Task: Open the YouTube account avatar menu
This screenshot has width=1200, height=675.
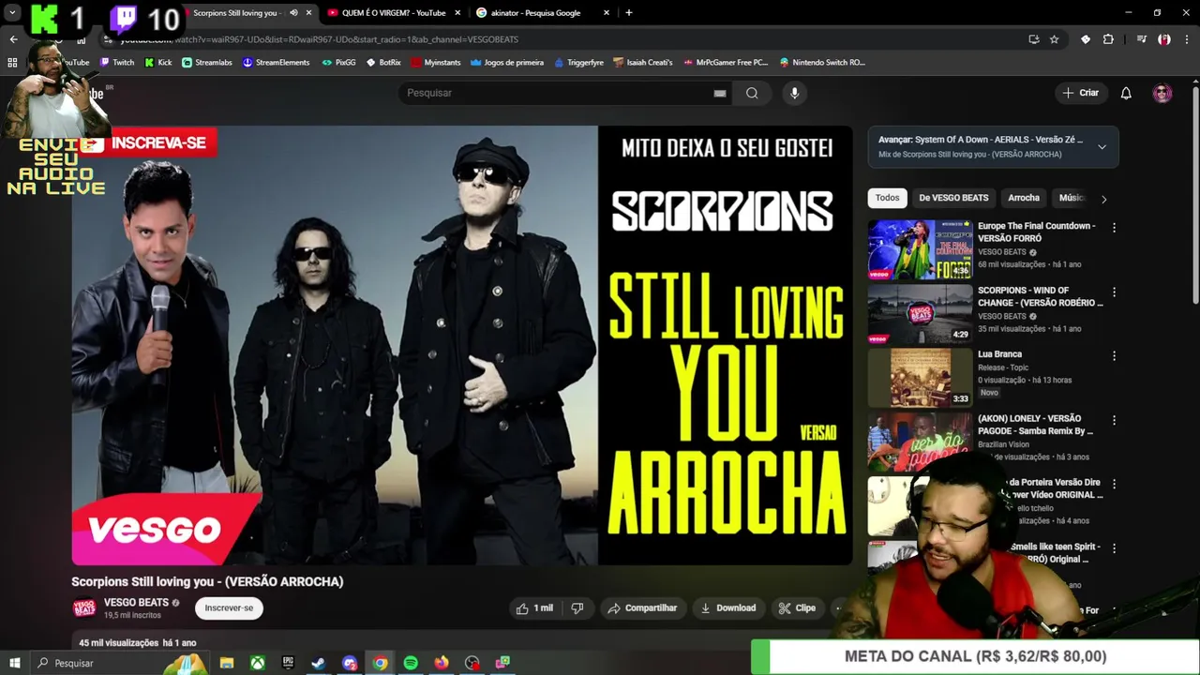Action: click(x=1162, y=93)
